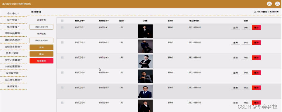
Task: Expand the 选题信息管理 sidebar menu
Action: [x=13, y=47]
